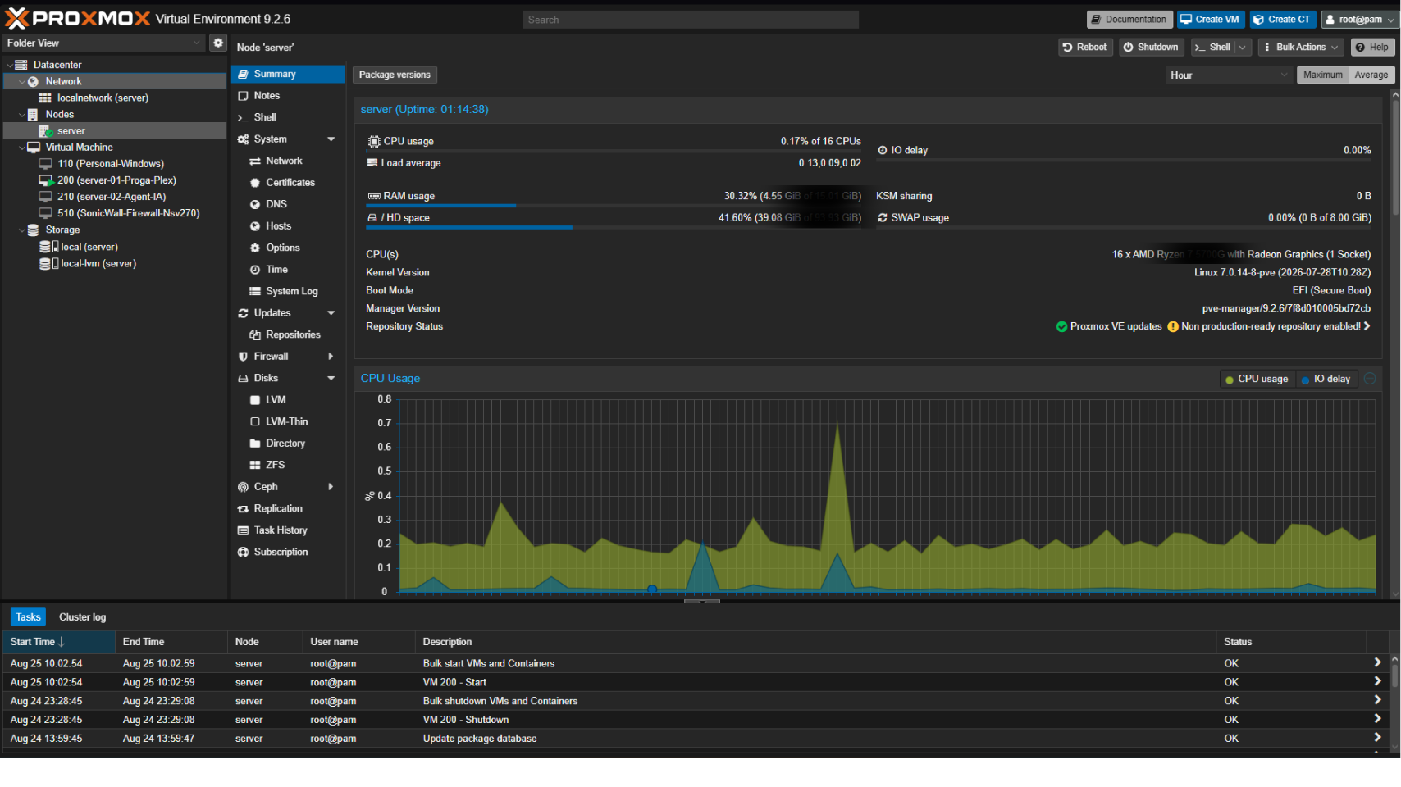The image size is (1401, 787).
Task: Switch to the Tasks tab
Action: tap(28, 617)
